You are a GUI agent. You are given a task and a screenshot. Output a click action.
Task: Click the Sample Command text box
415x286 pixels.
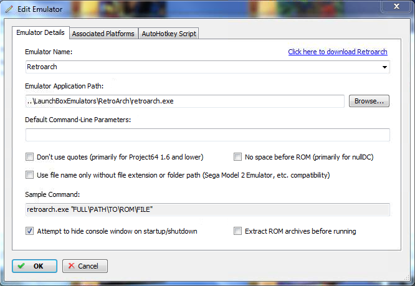pyautogui.click(x=207, y=209)
